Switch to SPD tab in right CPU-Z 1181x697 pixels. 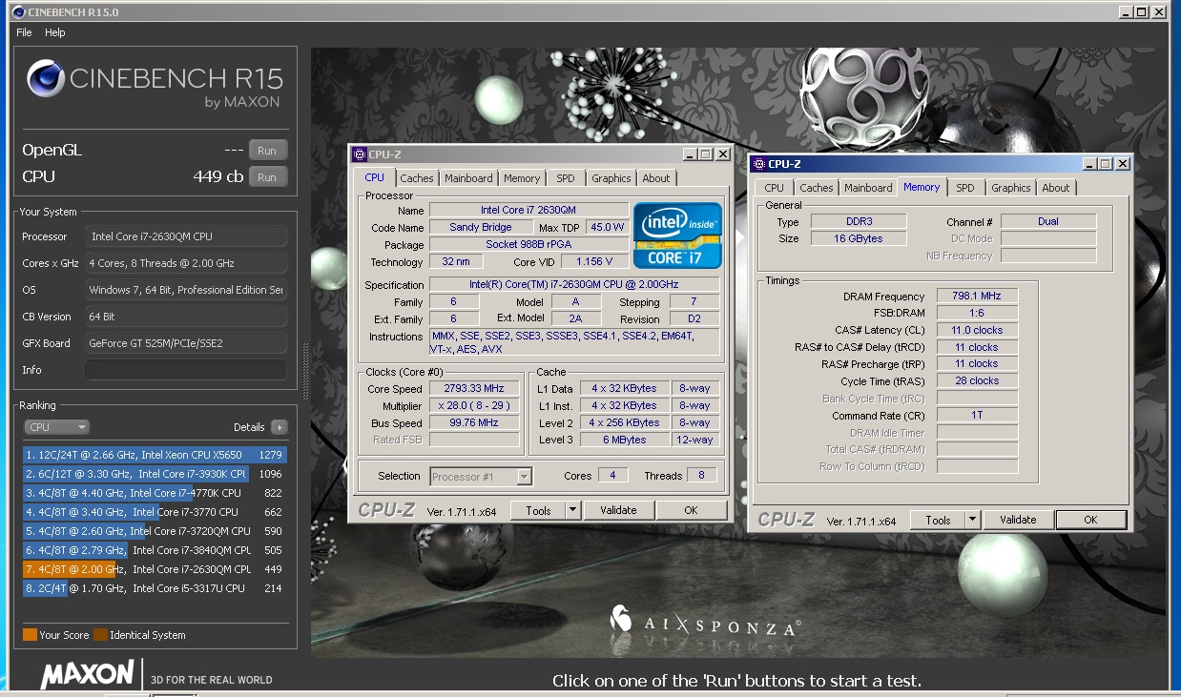click(x=965, y=188)
